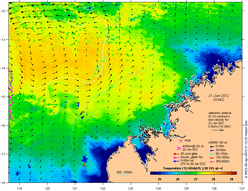
Task: Click the latitude axis label -16
Action: coord(3,126)
